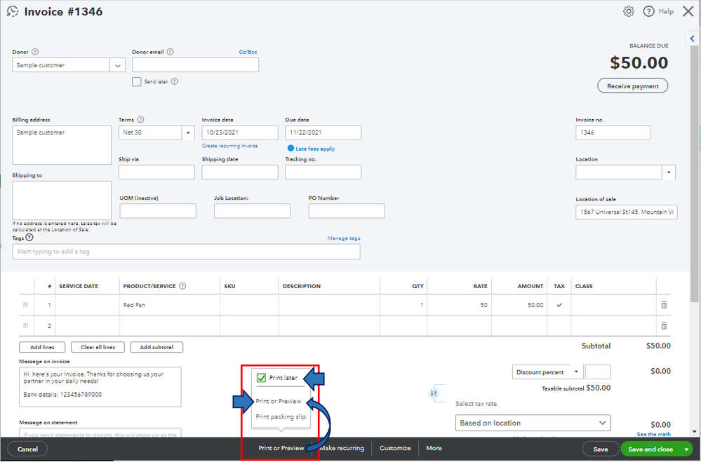Click the Tracking no. field
Image resolution: width=701 pixels, height=462 pixels.
point(323,172)
